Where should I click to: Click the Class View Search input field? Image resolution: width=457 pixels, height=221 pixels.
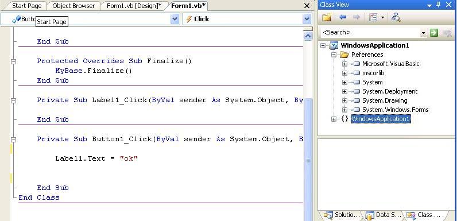click(x=371, y=33)
